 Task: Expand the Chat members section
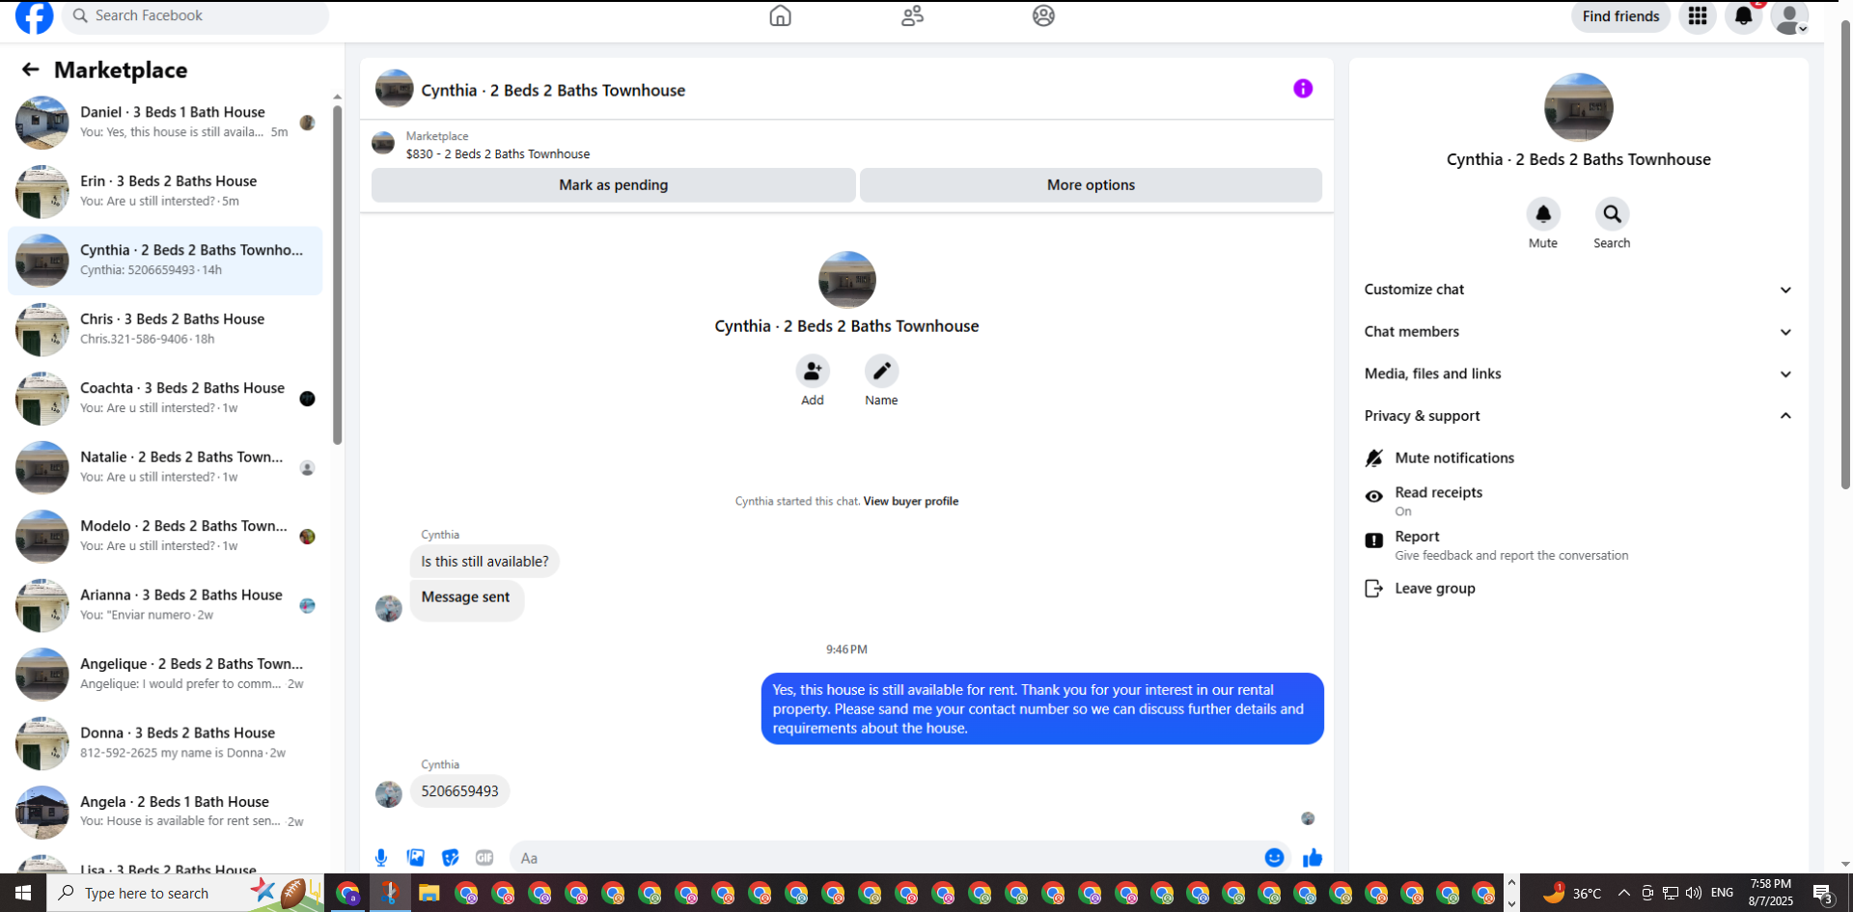tap(1579, 332)
